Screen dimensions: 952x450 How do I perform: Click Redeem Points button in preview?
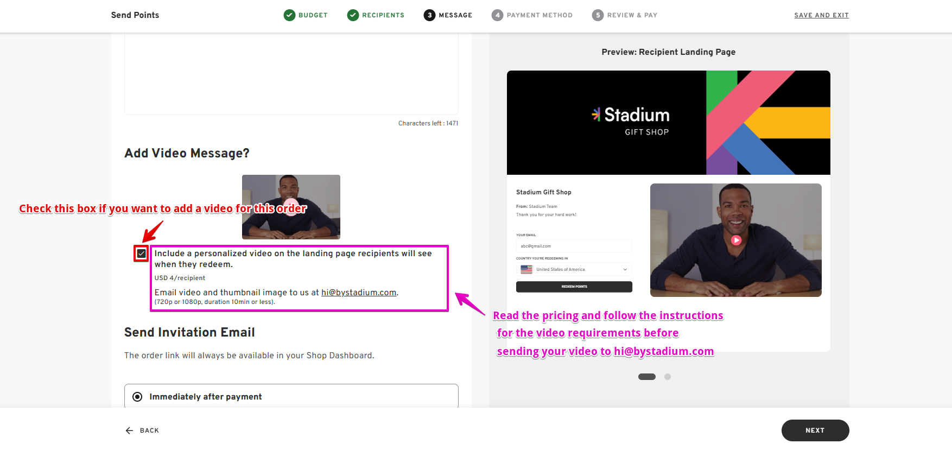[574, 287]
